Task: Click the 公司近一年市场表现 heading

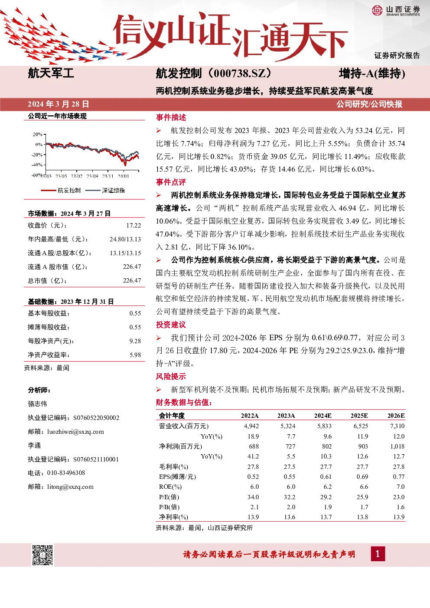Action: 57,116
